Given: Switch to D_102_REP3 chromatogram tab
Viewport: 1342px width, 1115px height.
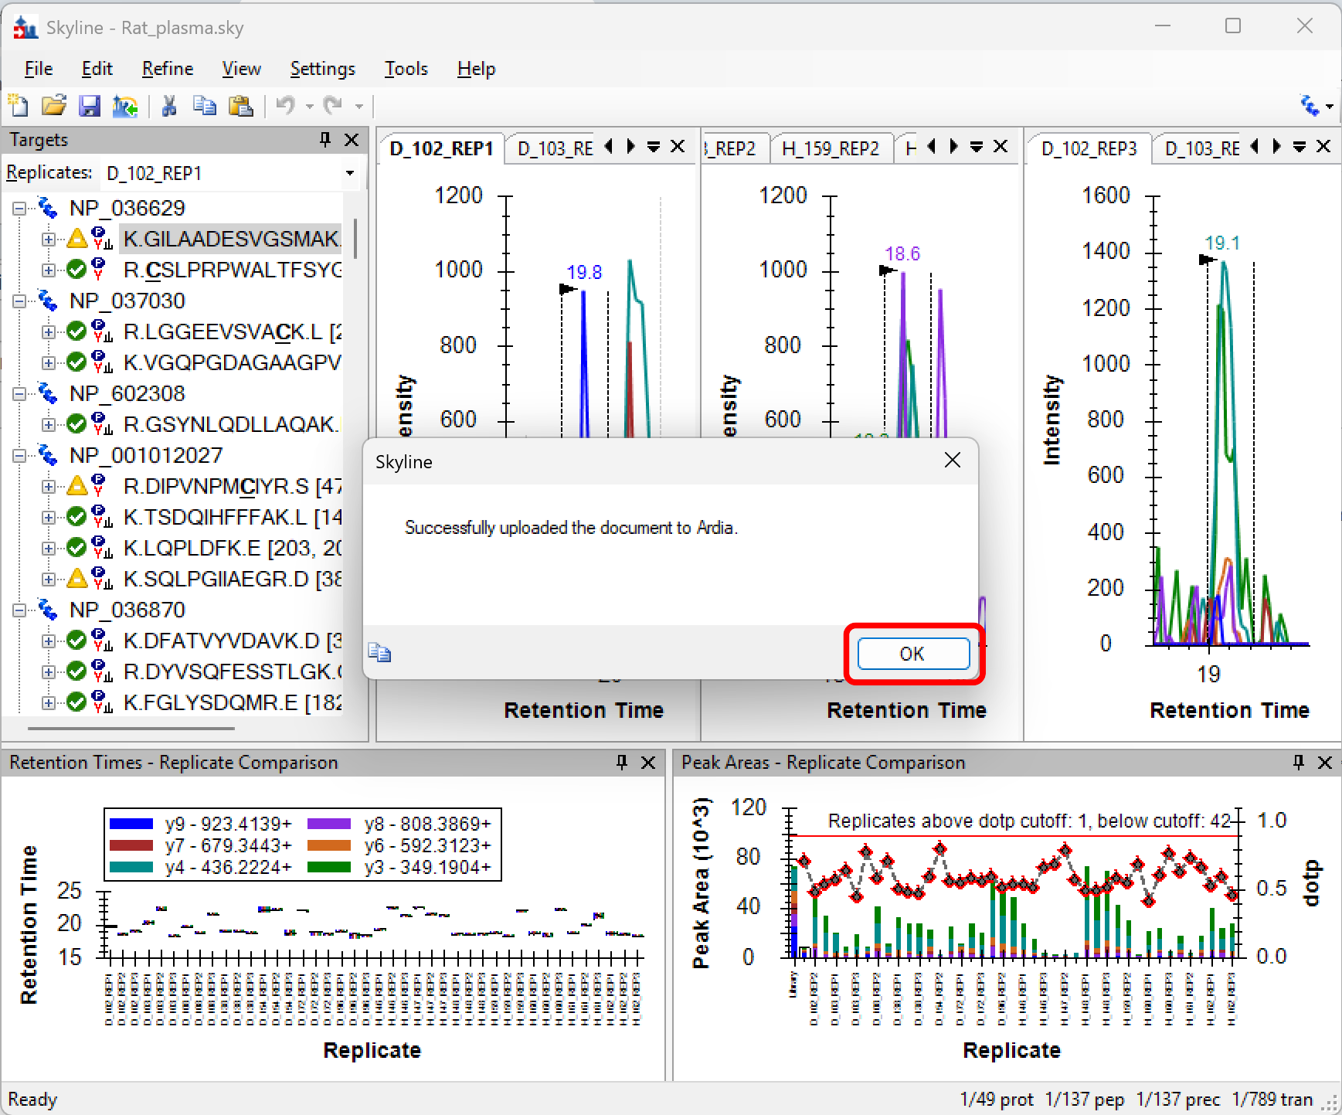Looking at the screenshot, I should coord(1089,148).
